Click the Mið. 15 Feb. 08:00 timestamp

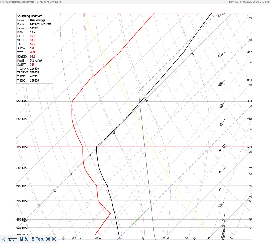(38, 239)
